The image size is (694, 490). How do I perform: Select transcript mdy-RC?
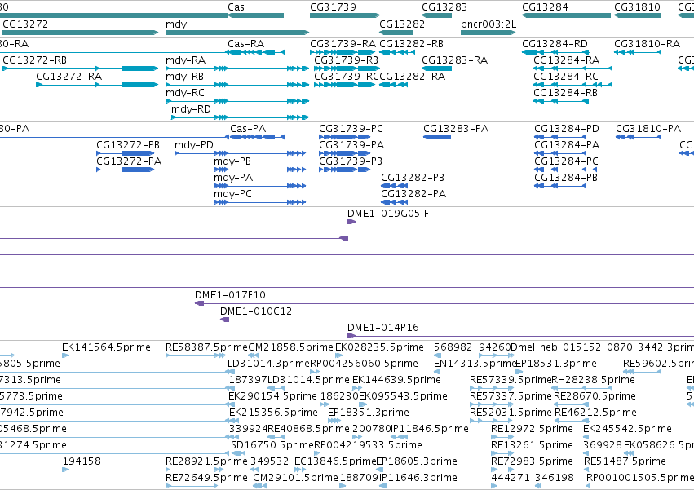coord(185,93)
